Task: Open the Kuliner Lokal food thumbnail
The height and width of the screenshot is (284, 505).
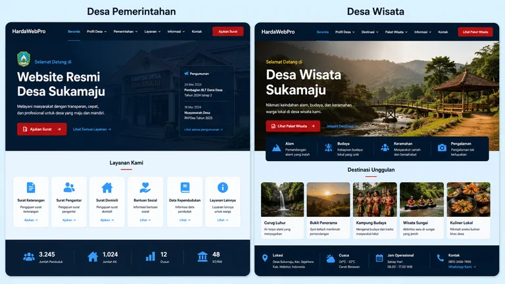Action: coord(469,199)
